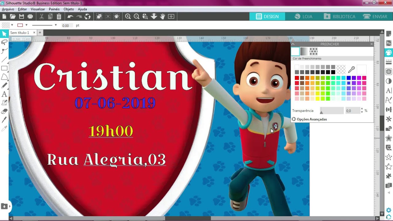Open the puzzle piece panel icon
This screenshot has width=393, height=221.
coord(388,176)
